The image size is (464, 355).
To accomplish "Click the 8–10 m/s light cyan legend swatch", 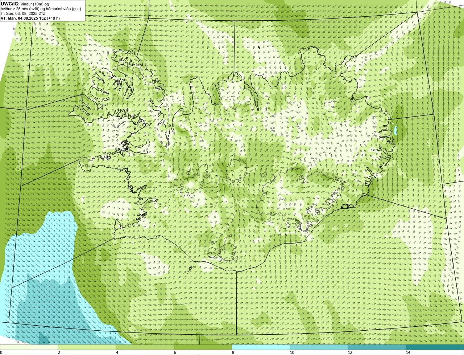I will coord(261,347).
